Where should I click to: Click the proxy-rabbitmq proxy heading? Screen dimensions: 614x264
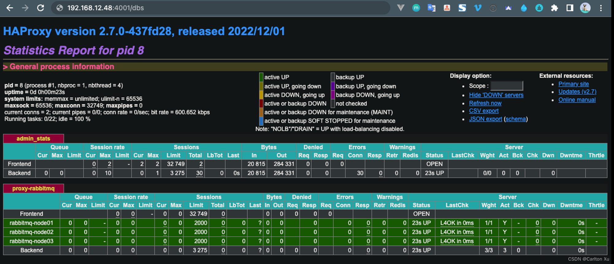tap(33, 188)
